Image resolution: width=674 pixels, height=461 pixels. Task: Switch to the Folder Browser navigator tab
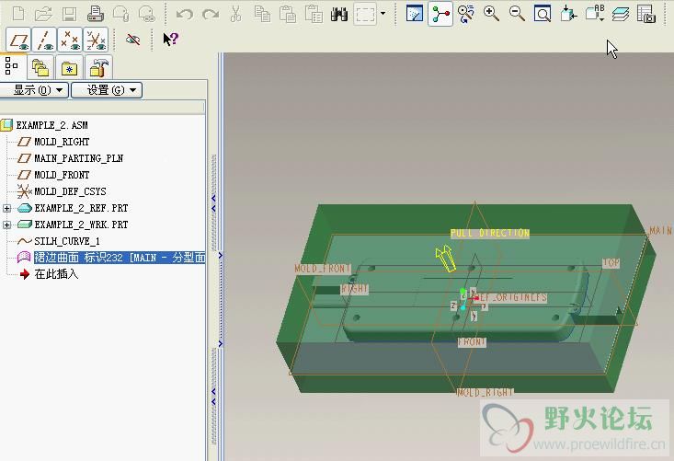pos(40,68)
